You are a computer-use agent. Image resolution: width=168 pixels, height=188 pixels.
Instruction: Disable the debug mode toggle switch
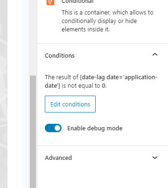pyautogui.click(x=53, y=128)
